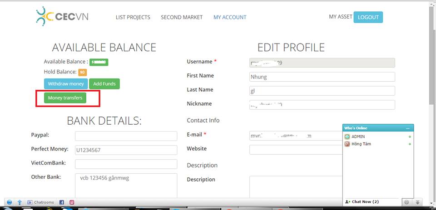
Task: Click the Contact Info label
Action: [x=203, y=121]
